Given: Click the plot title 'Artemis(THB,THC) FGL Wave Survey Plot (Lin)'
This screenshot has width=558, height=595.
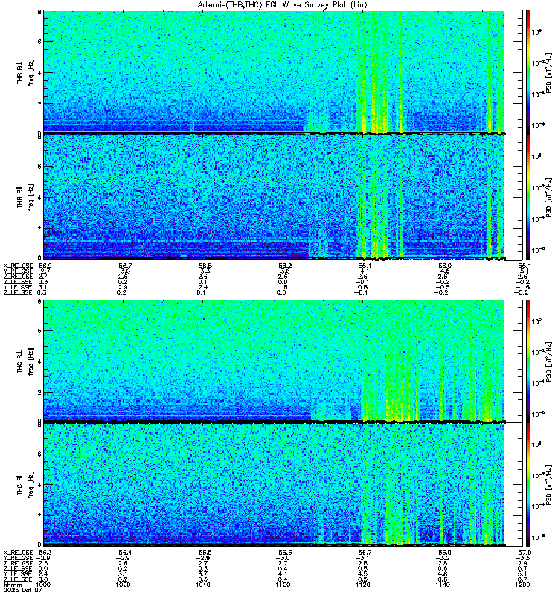Looking at the screenshot, I should coord(282,4).
